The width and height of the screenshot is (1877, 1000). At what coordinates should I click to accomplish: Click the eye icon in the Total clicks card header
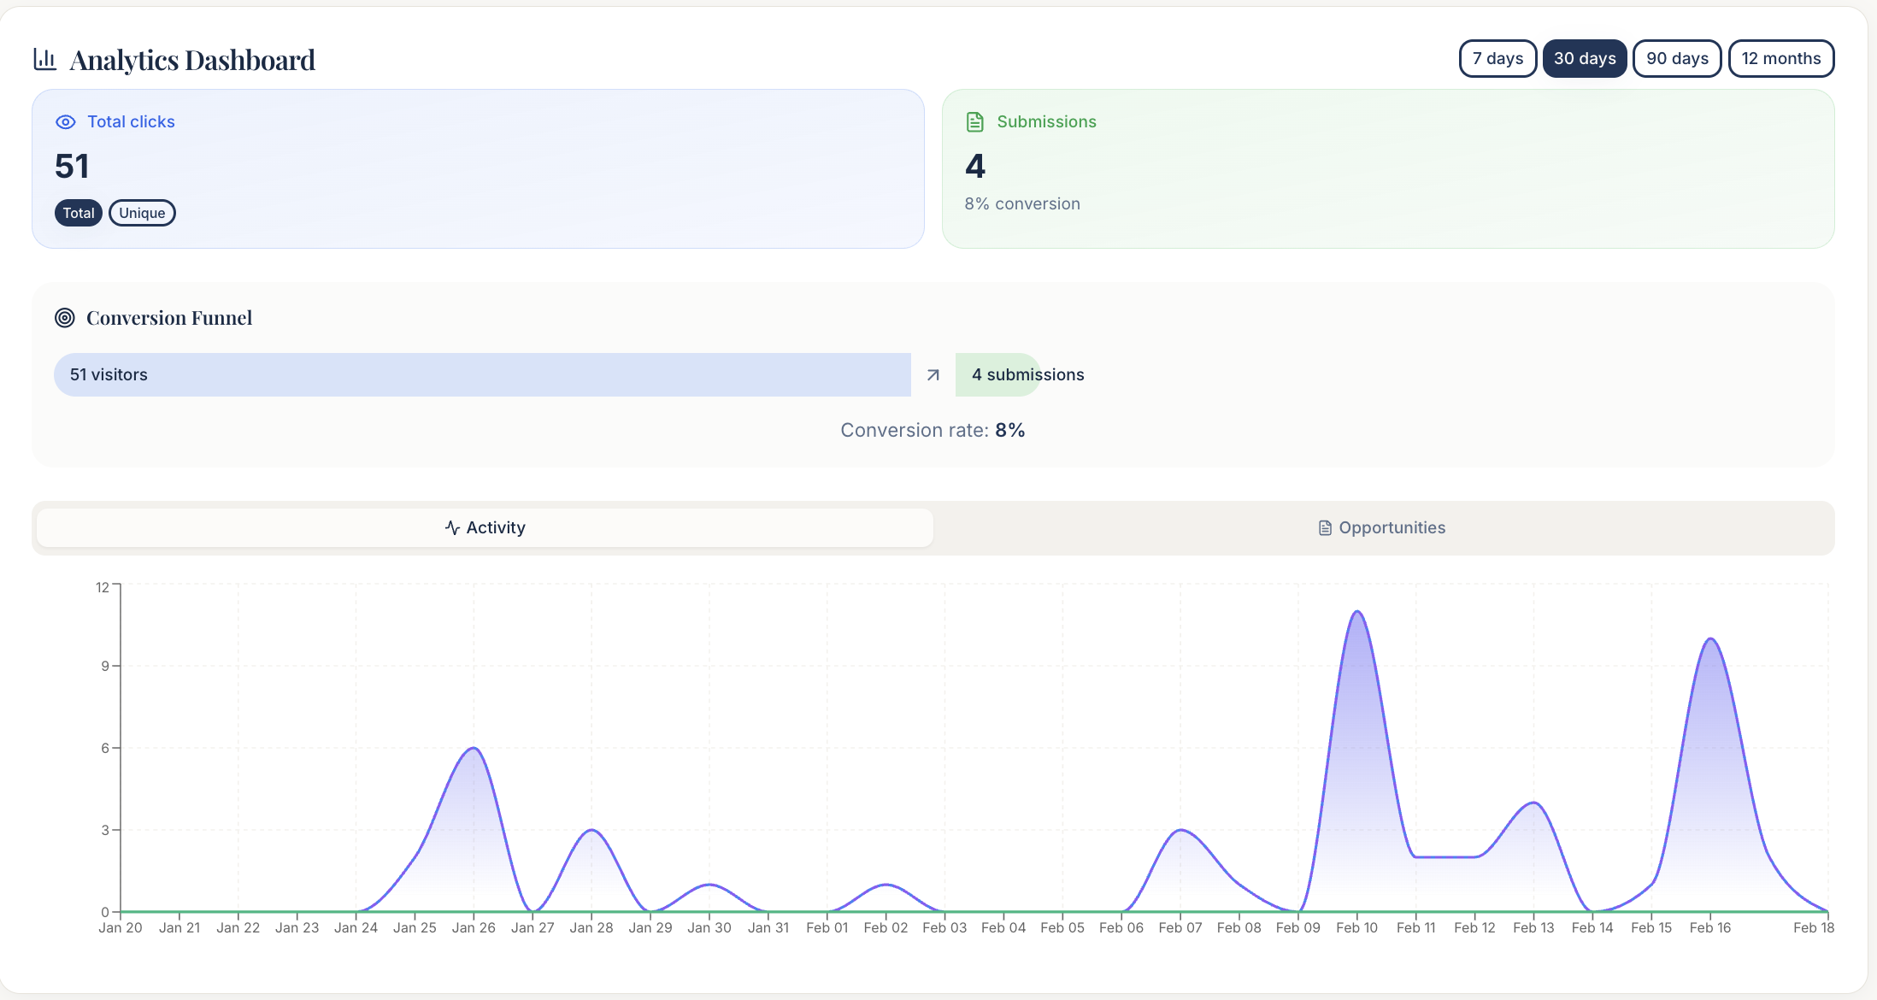(66, 122)
